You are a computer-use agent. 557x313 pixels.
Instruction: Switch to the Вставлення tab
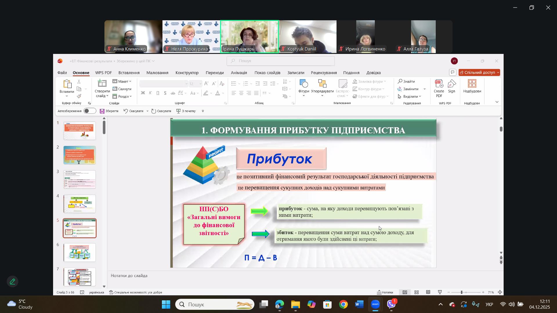click(129, 73)
